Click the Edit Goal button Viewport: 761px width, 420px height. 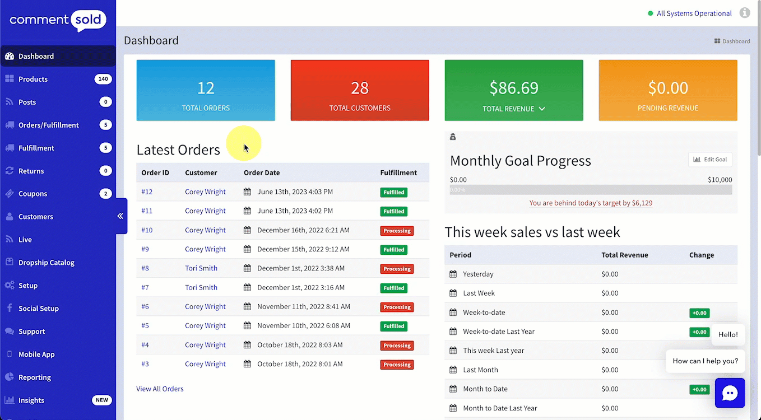[709, 160]
